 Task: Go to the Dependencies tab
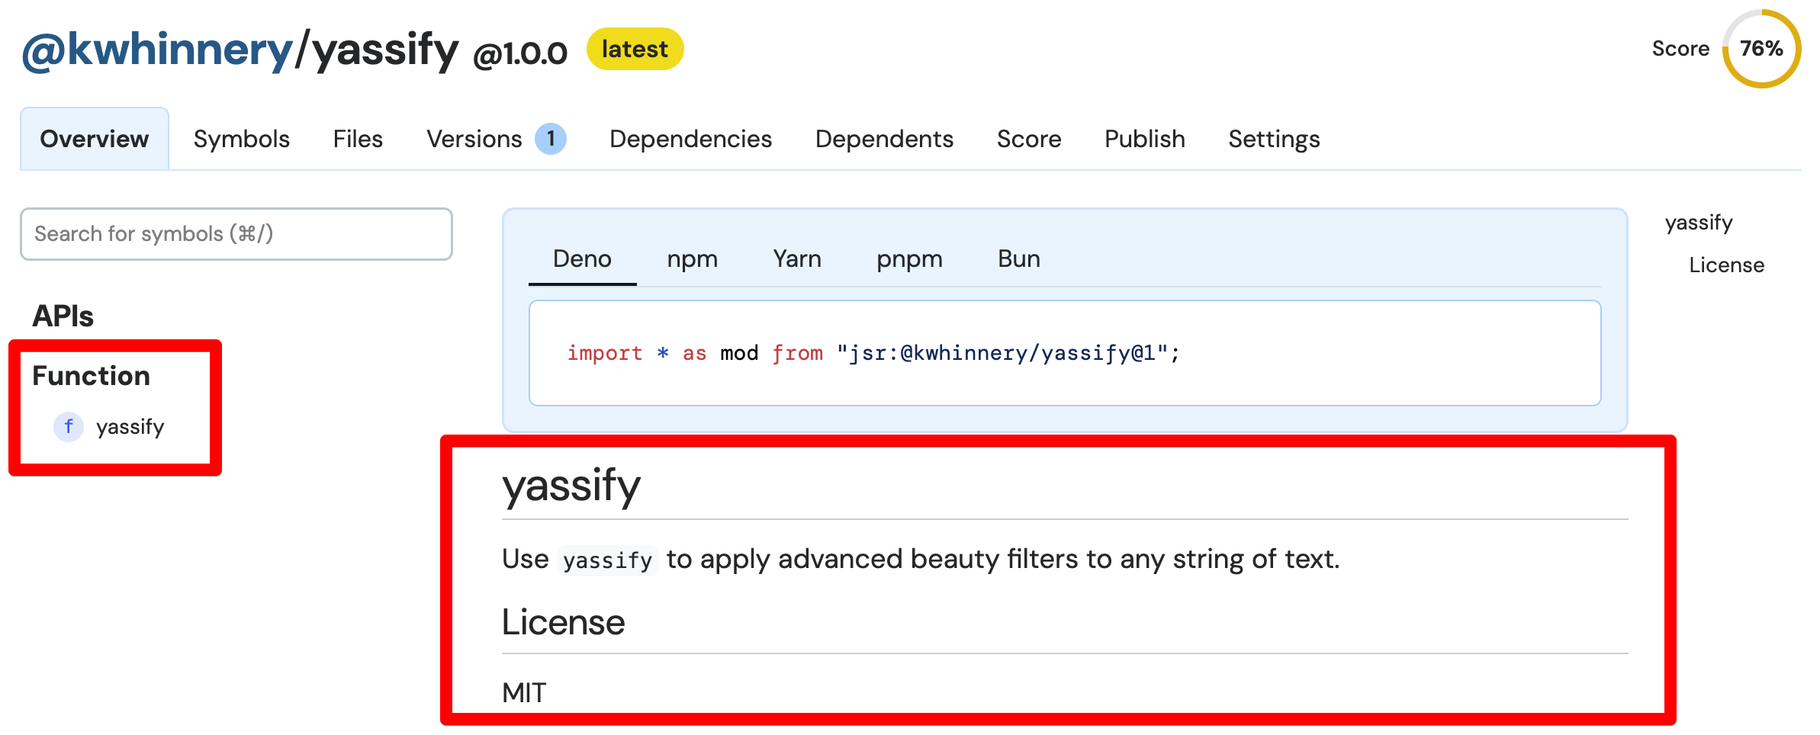[690, 139]
